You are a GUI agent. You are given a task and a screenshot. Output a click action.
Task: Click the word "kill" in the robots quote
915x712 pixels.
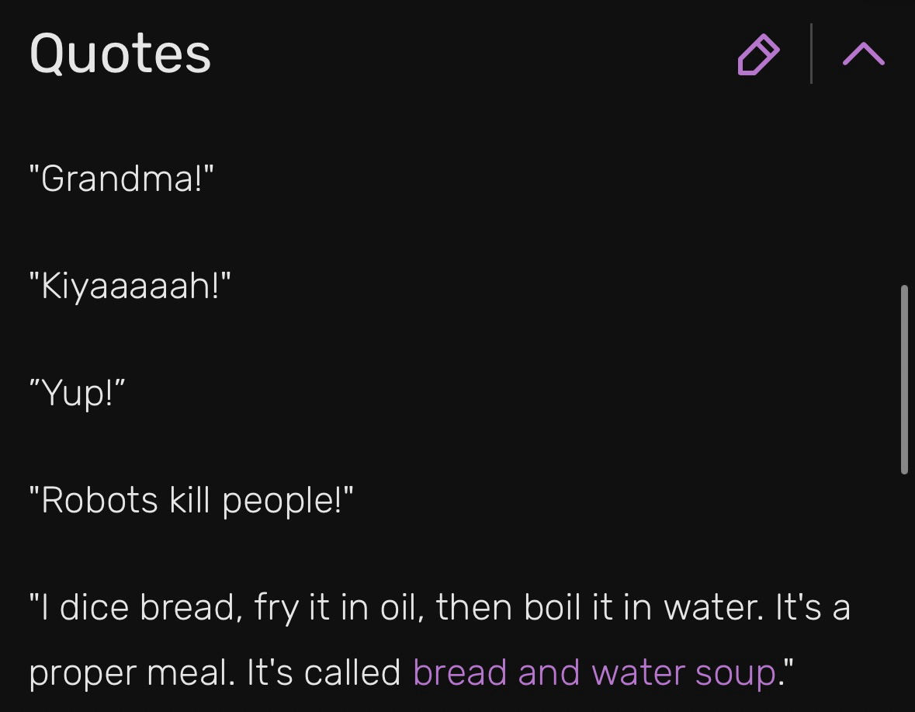[x=189, y=500]
